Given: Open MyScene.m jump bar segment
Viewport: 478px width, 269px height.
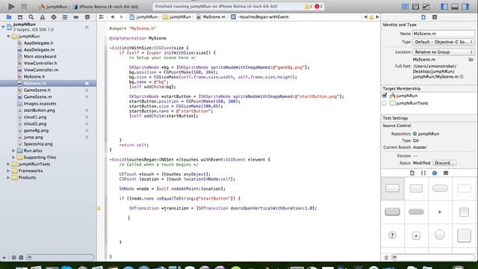Looking at the screenshot, I should (x=211, y=17).
